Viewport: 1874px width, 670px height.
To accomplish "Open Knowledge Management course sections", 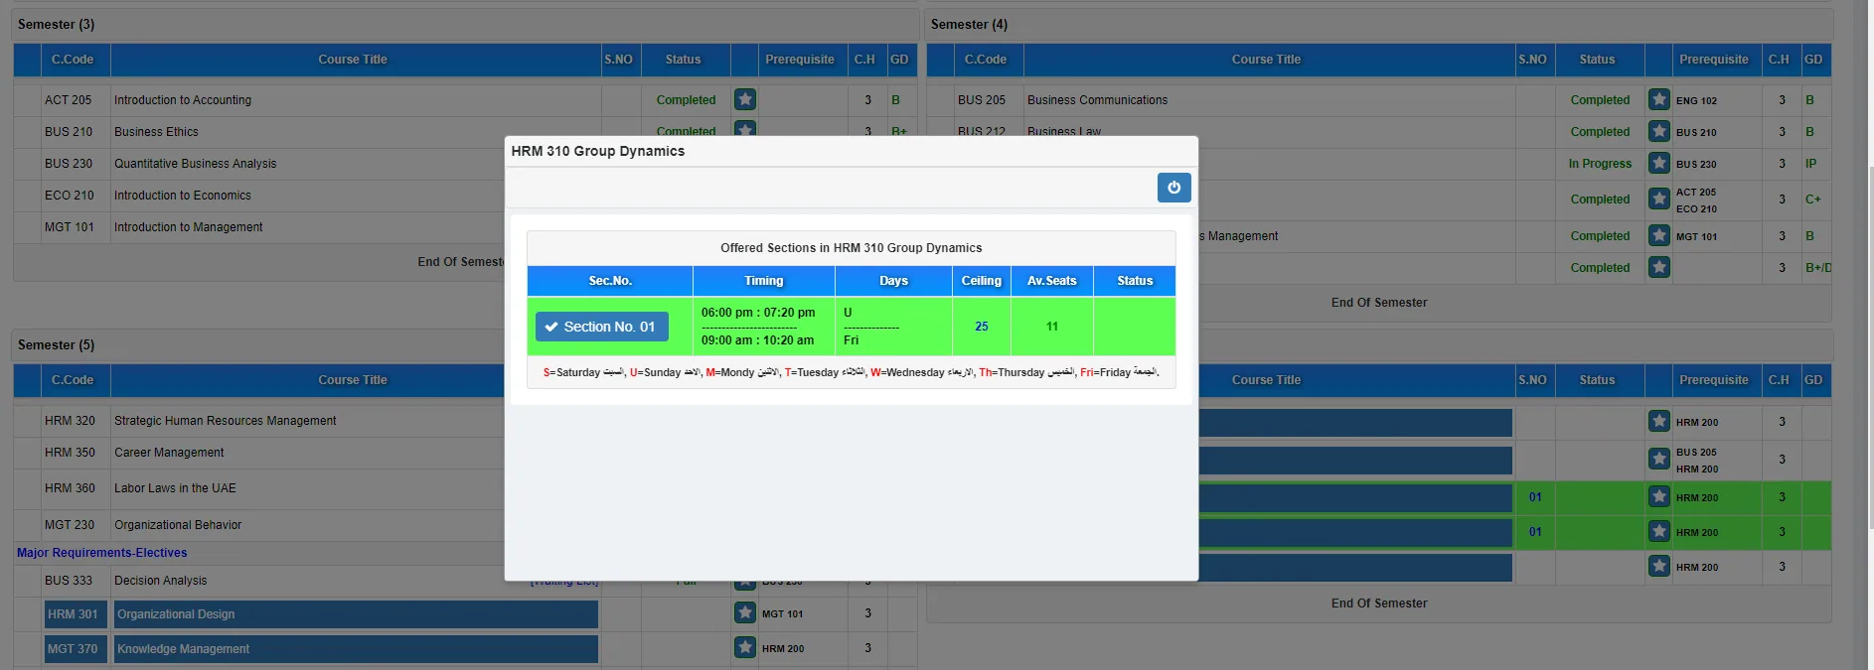I will 356,649.
